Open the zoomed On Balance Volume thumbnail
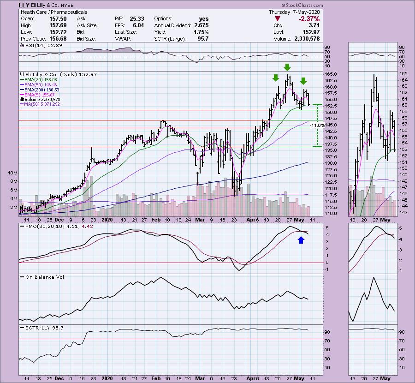Screen dimensions: 415x383 (x=373, y=299)
